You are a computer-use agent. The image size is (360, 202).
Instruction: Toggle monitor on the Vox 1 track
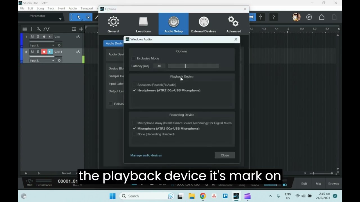(x=50, y=52)
